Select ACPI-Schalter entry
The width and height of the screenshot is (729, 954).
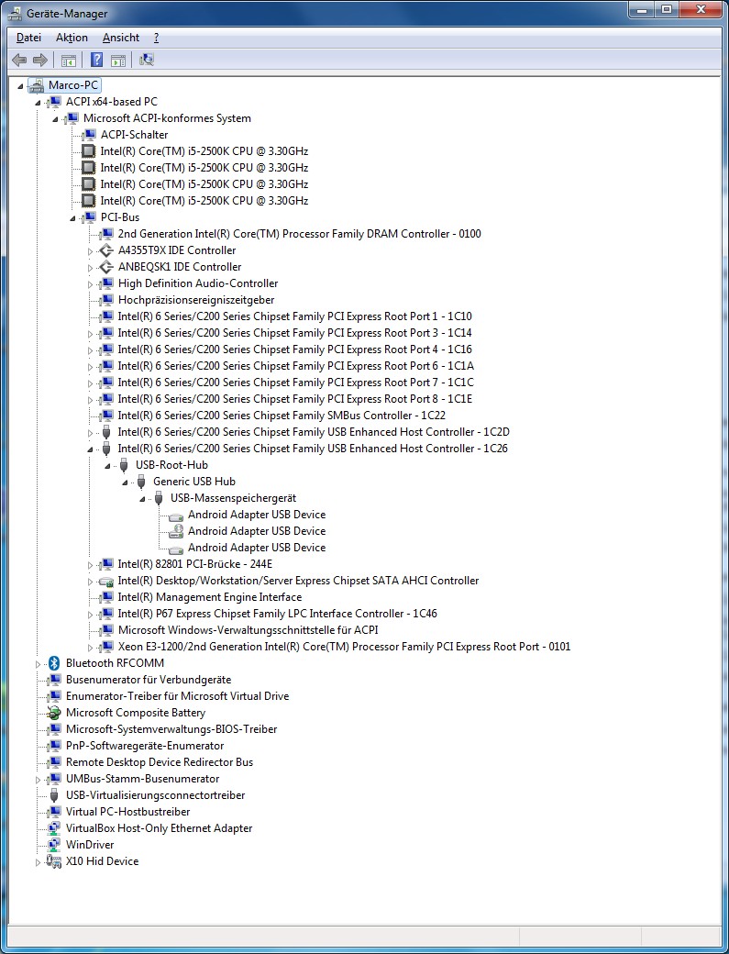(x=135, y=135)
